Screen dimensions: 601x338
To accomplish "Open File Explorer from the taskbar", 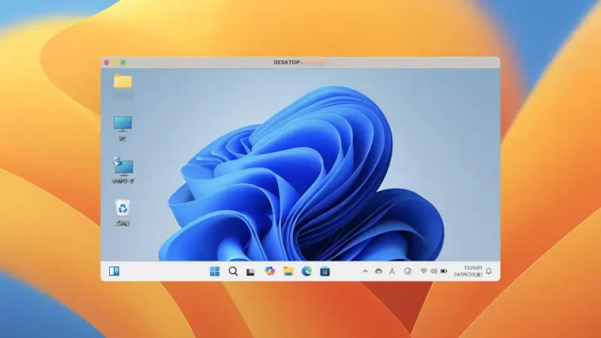I will (288, 271).
